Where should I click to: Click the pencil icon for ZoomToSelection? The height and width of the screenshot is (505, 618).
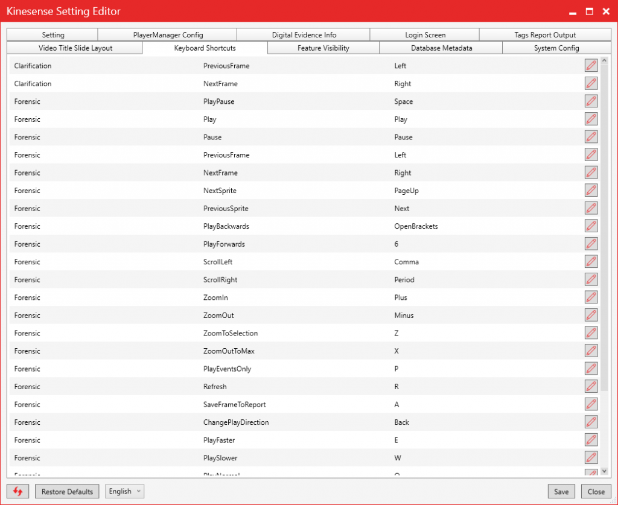[x=591, y=333]
